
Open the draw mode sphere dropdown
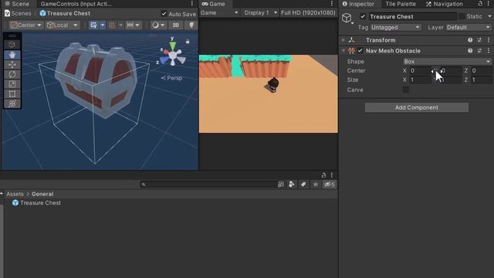pos(157,25)
